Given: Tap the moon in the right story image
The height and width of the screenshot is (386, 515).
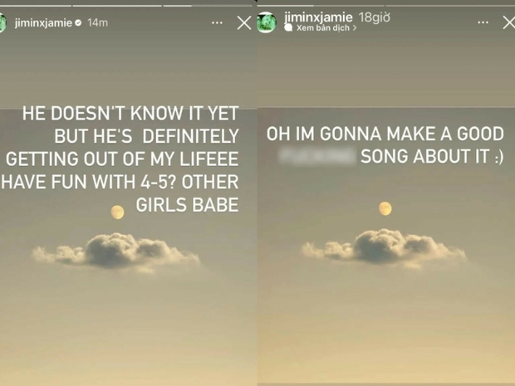Looking at the screenshot, I should click(385, 208).
